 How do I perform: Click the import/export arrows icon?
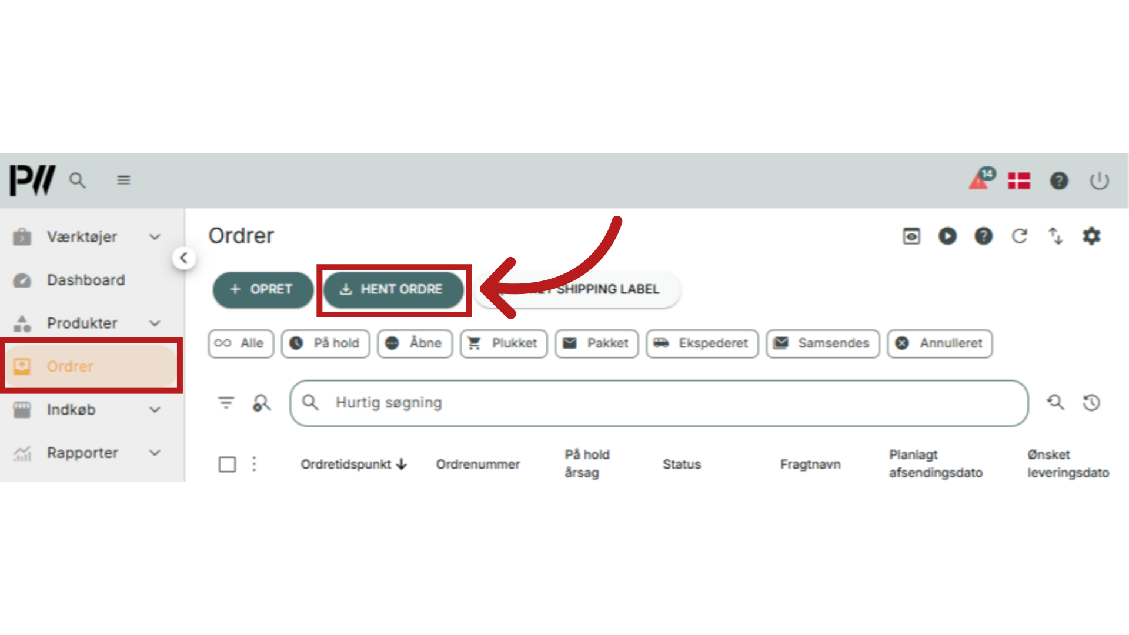click(1055, 236)
